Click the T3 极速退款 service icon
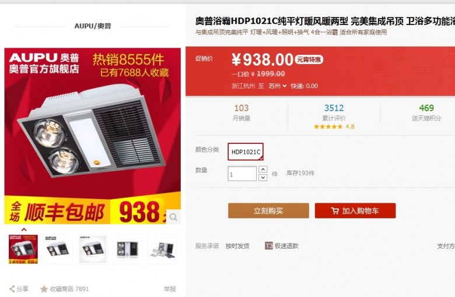The image size is (455, 297). pos(268,246)
